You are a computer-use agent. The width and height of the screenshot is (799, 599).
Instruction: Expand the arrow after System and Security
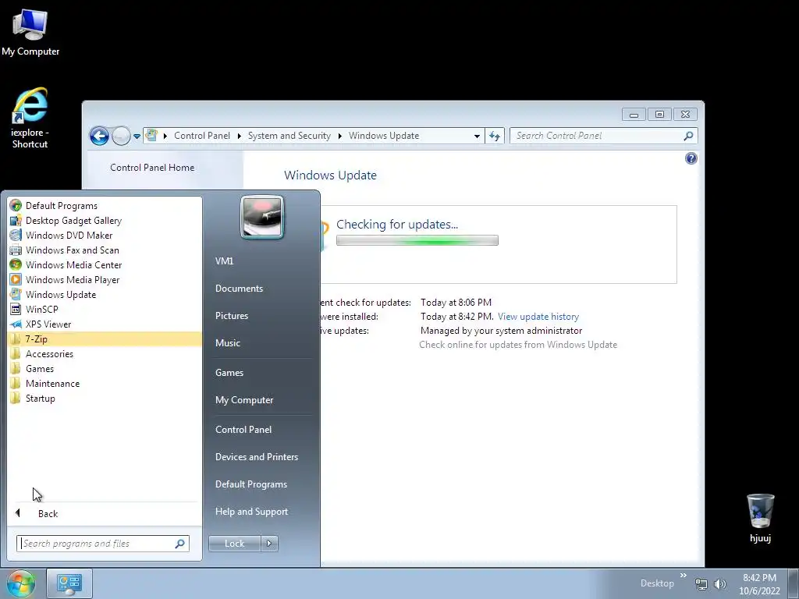point(340,136)
